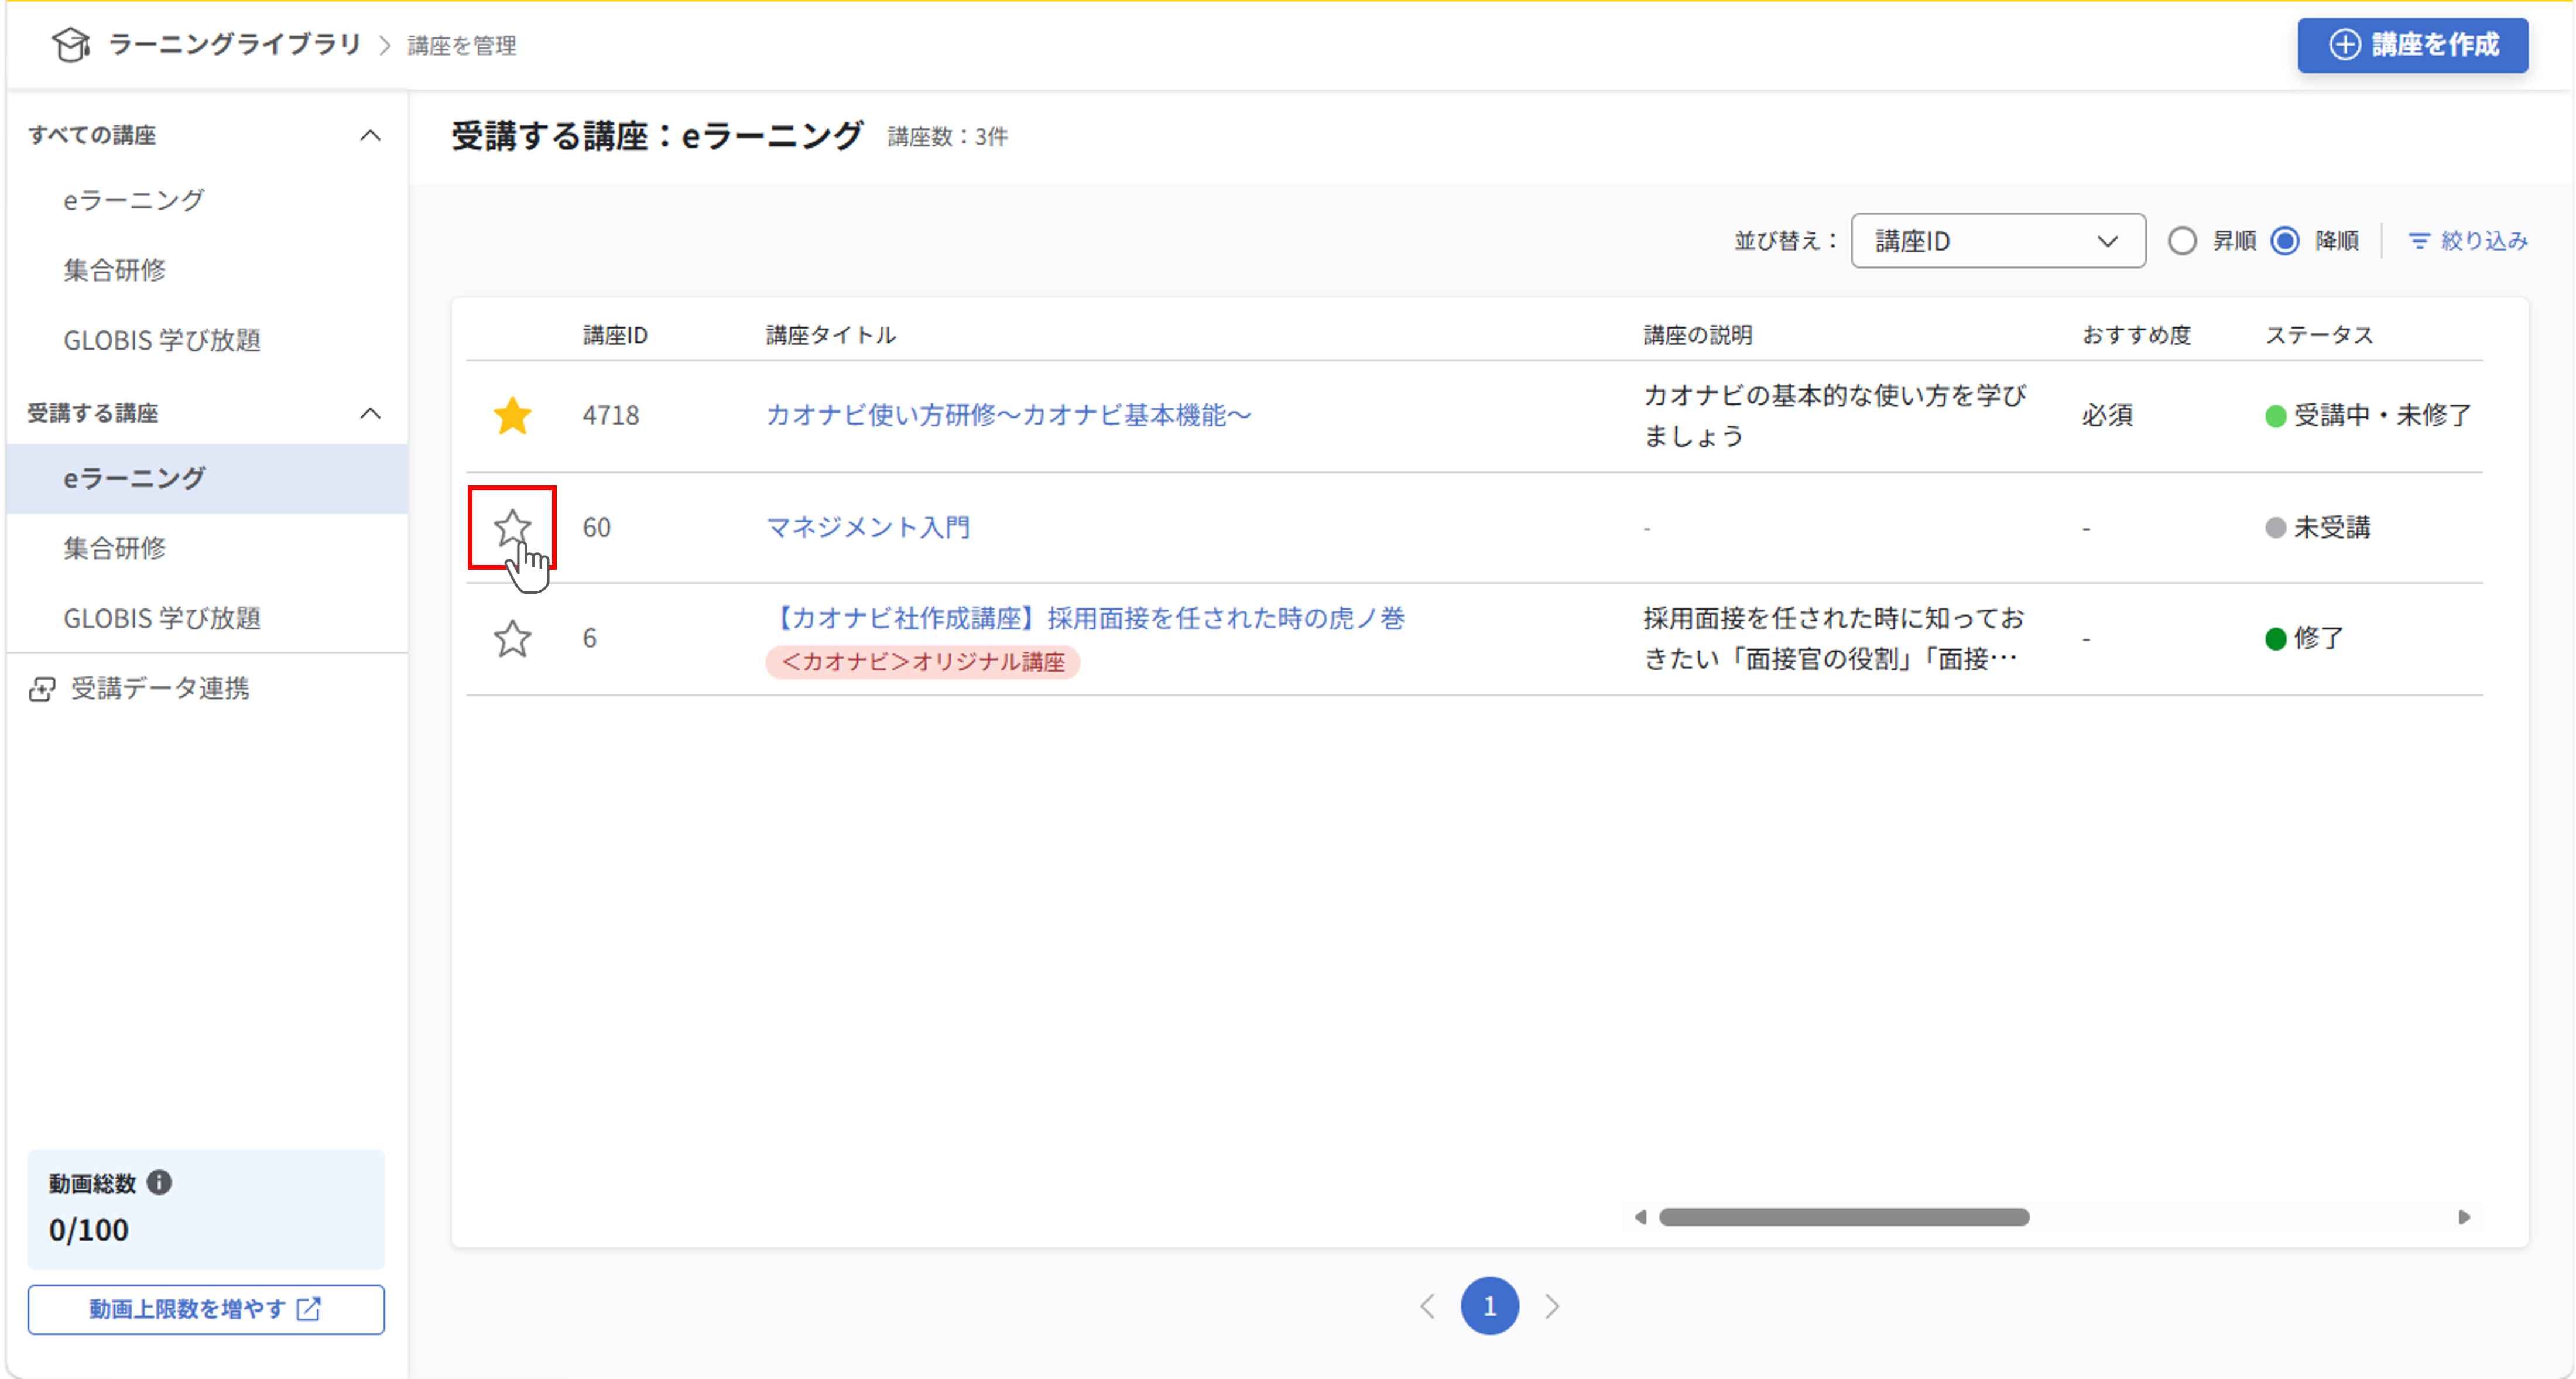The width and height of the screenshot is (2576, 1379).
Task: Open the 講座ID sort dropdown
Action: point(1997,241)
